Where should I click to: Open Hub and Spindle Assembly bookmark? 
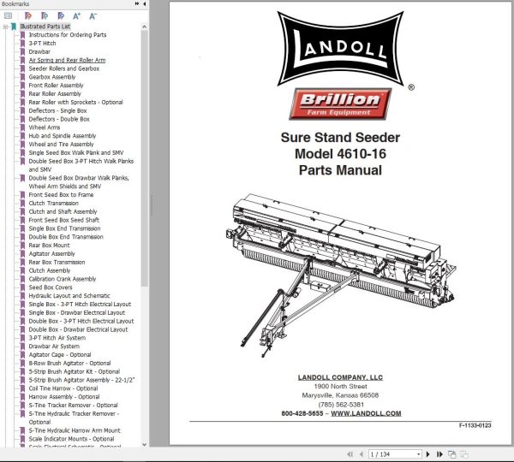pos(63,136)
